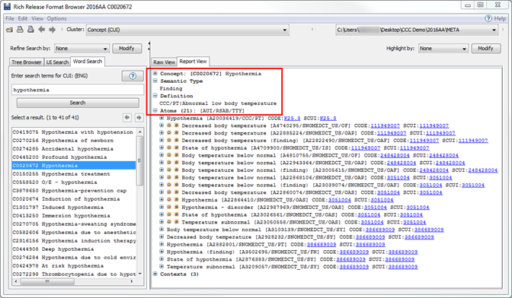Select result C0419075 Hypothermia with hypotension
The image size is (512, 298).
pos(74,132)
